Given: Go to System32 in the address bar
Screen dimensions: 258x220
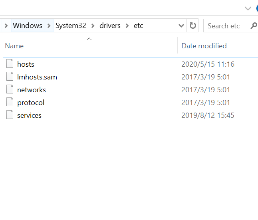Looking at the screenshot, I should [71, 26].
